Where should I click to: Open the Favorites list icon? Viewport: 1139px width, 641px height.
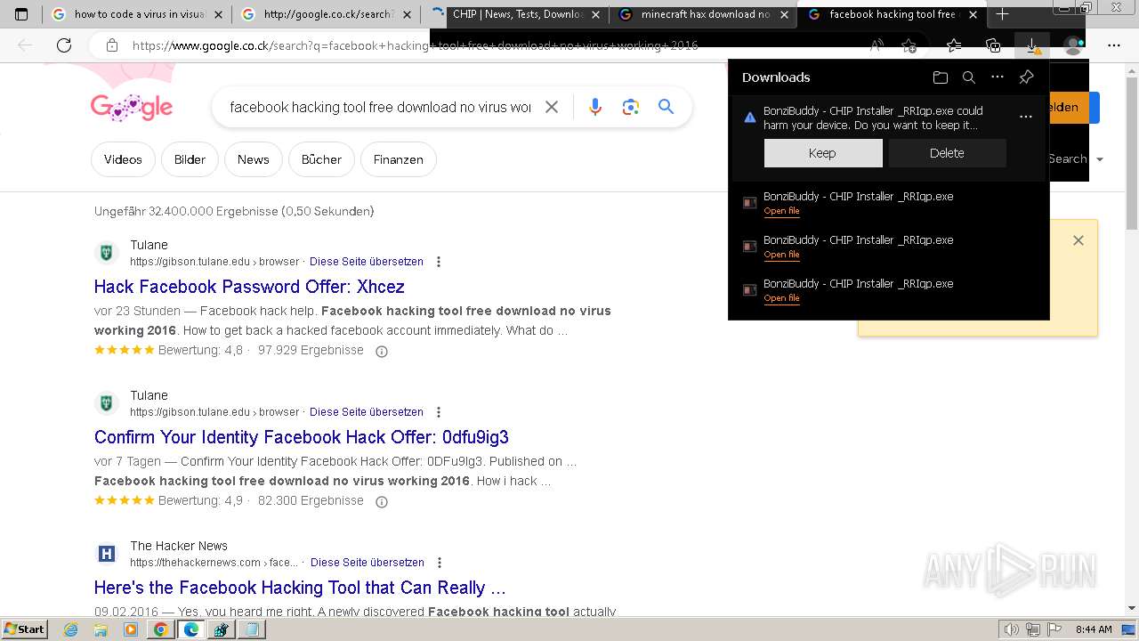954,45
